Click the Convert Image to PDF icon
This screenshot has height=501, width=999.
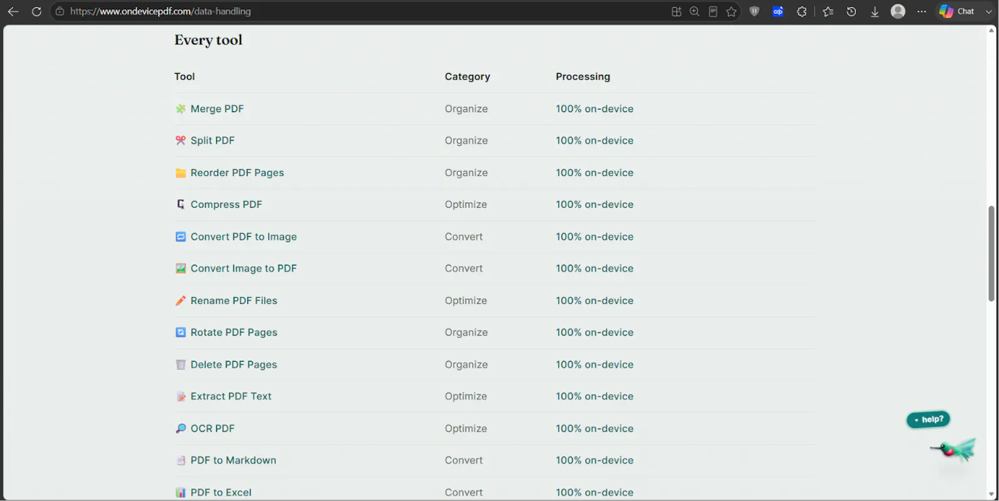pos(180,268)
